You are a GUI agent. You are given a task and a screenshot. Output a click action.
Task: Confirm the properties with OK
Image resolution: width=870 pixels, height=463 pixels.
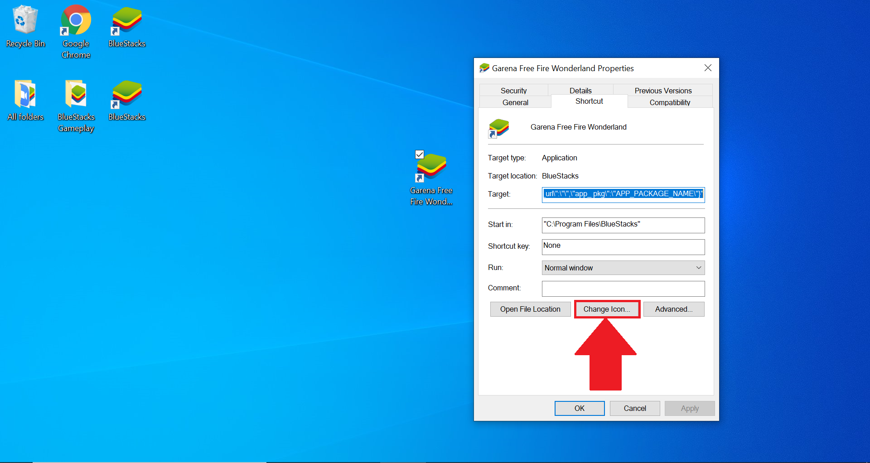point(580,408)
